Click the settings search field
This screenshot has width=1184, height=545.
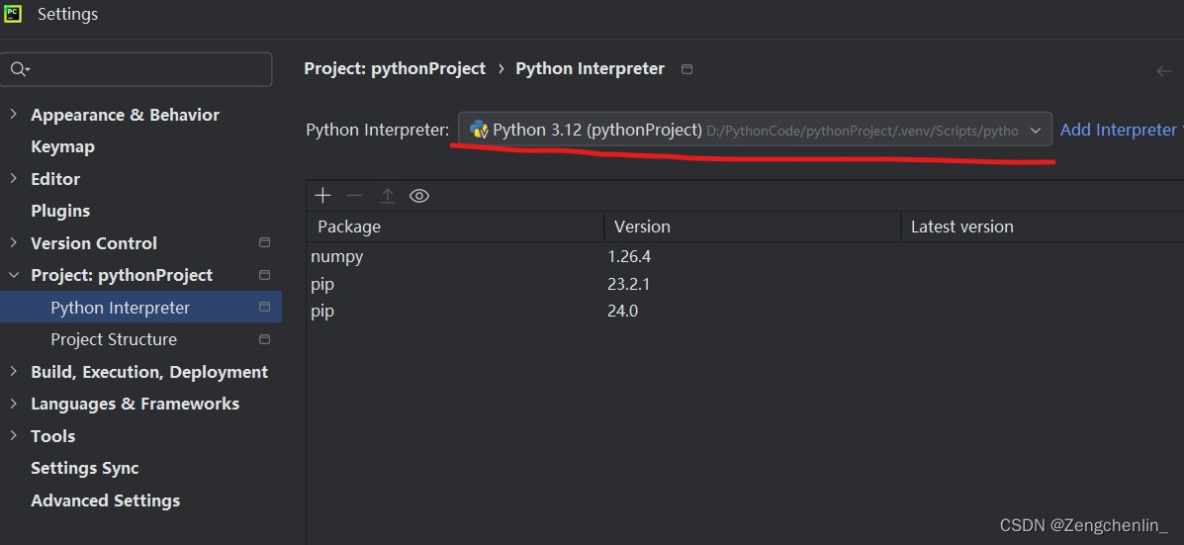(136, 69)
